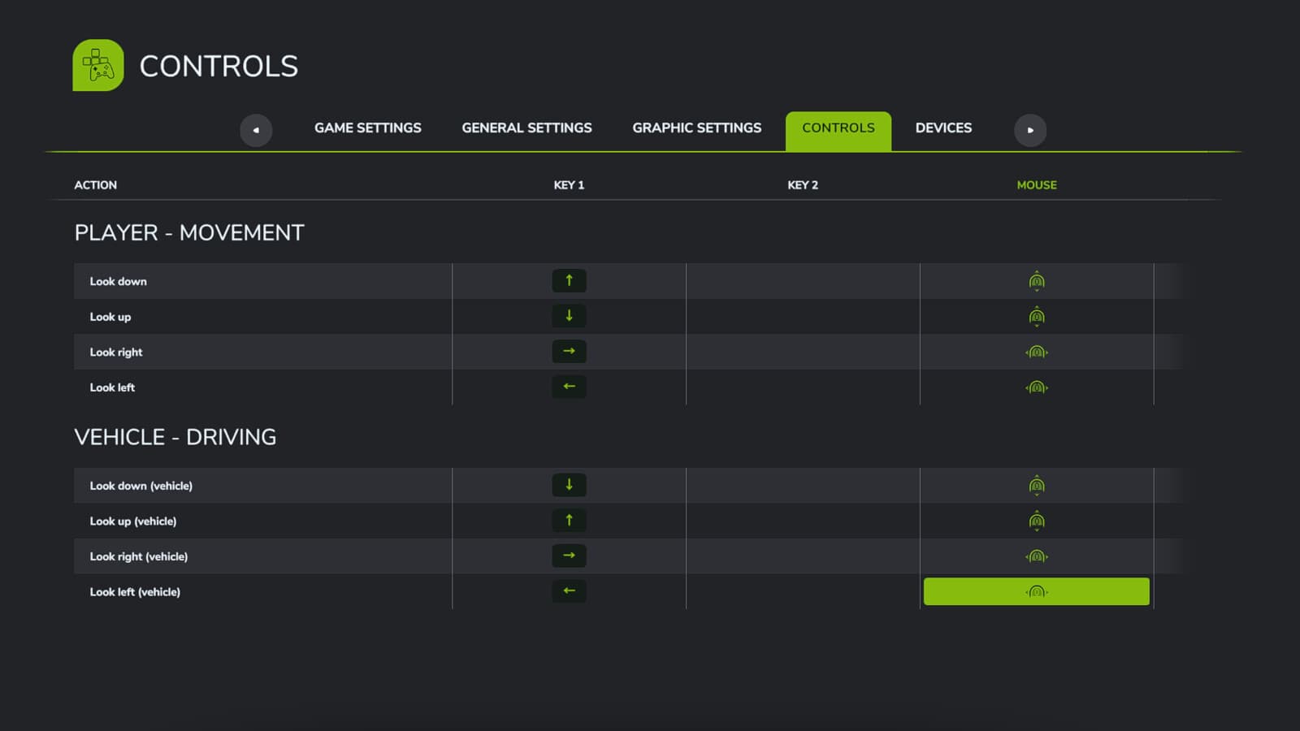The height and width of the screenshot is (731, 1300).
Task: Select the Controls tab
Action: click(x=838, y=131)
